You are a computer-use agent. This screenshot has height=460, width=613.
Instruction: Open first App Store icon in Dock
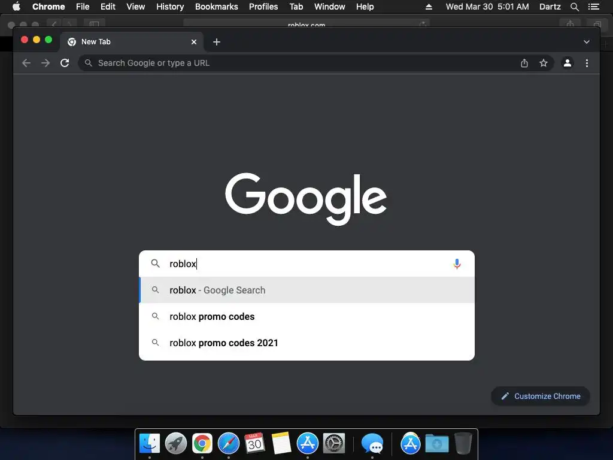tap(307, 443)
